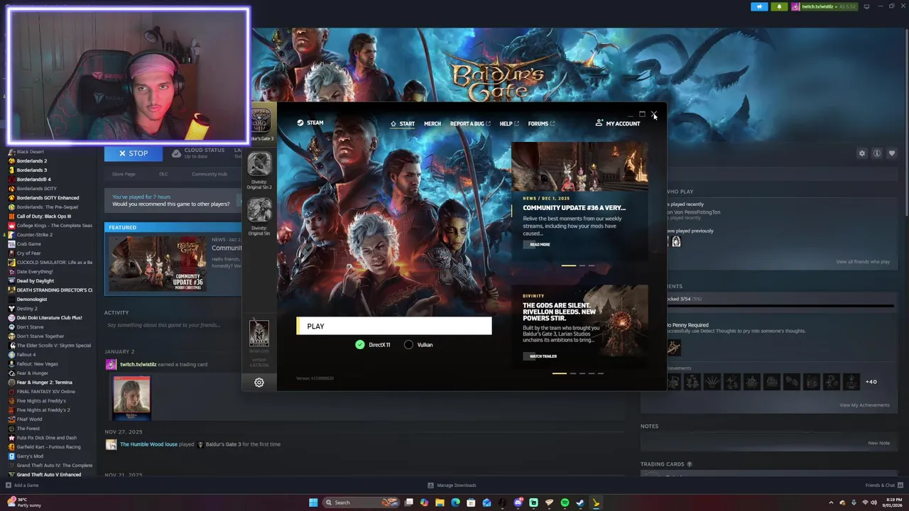
Task: Click the Community Update #36 news headline
Action: (x=574, y=208)
